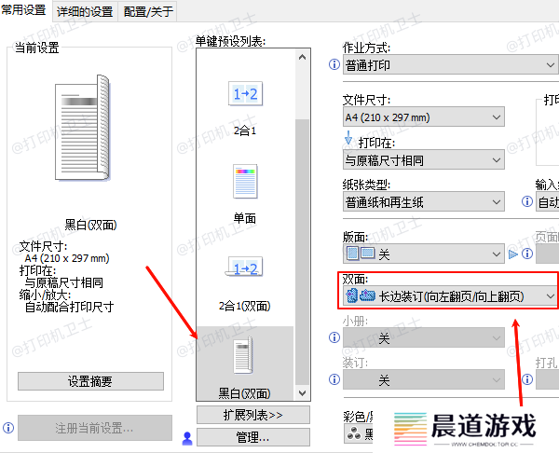Click the 黑白(双面) preset label in list
Screen dimensions: 559x453
click(244, 393)
